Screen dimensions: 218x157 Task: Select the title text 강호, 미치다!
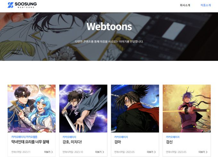coord(72,142)
